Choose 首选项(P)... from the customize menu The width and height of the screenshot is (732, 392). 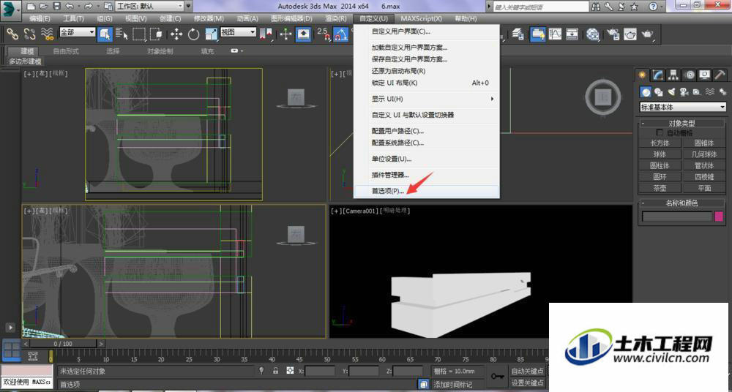427,191
